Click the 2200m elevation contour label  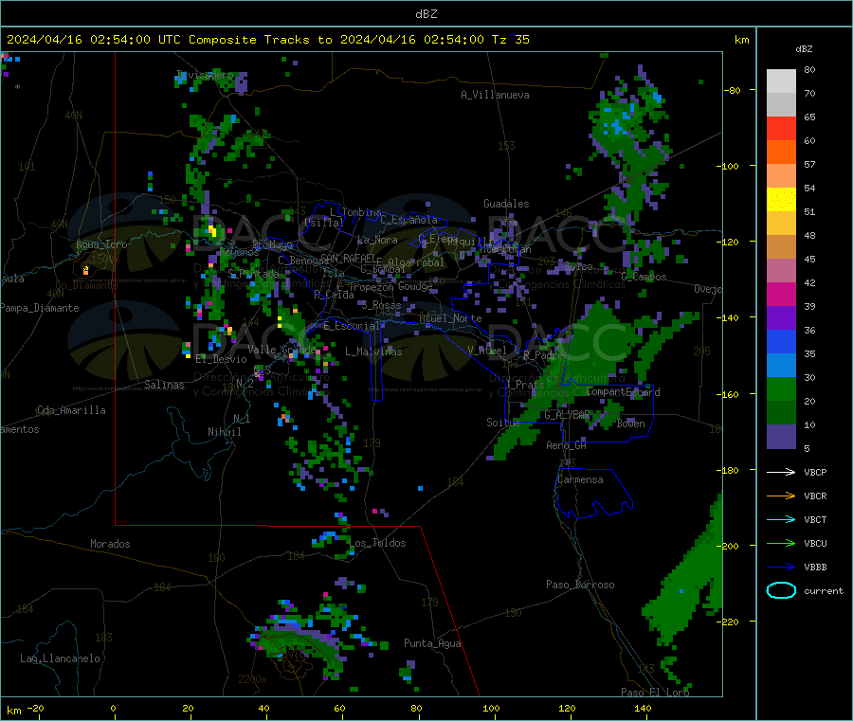[252, 679]
